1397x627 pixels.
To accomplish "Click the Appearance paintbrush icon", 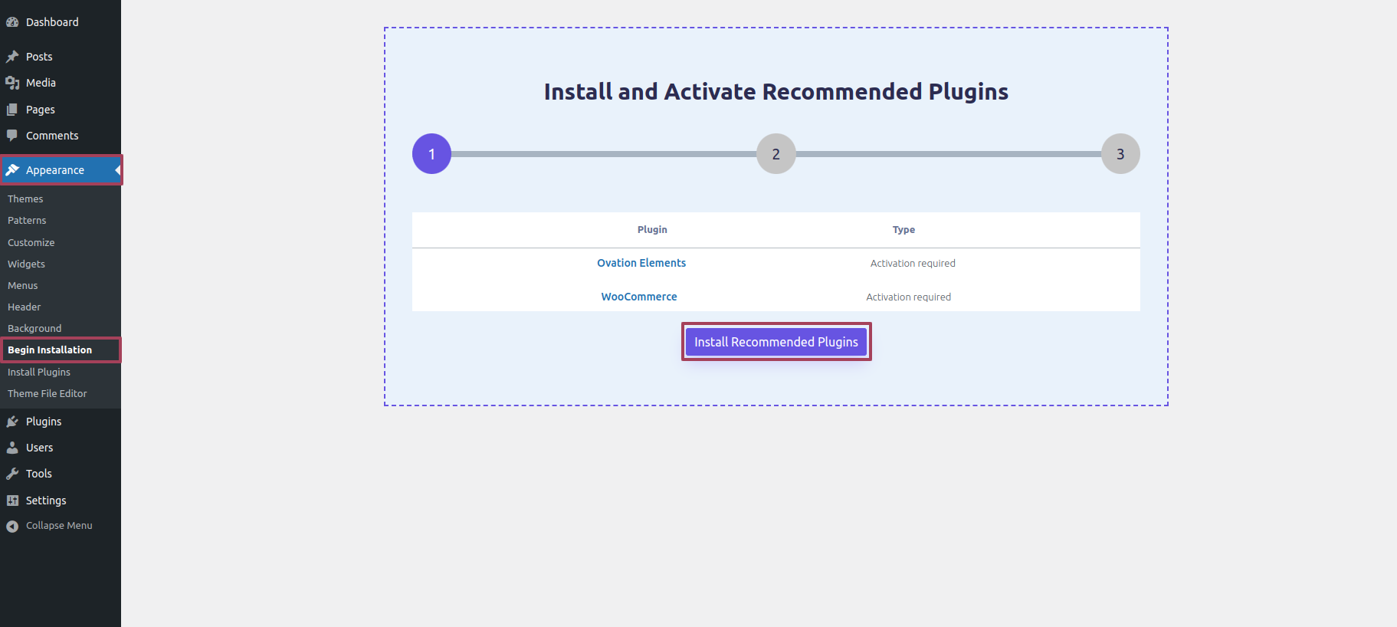I will 12,170.
